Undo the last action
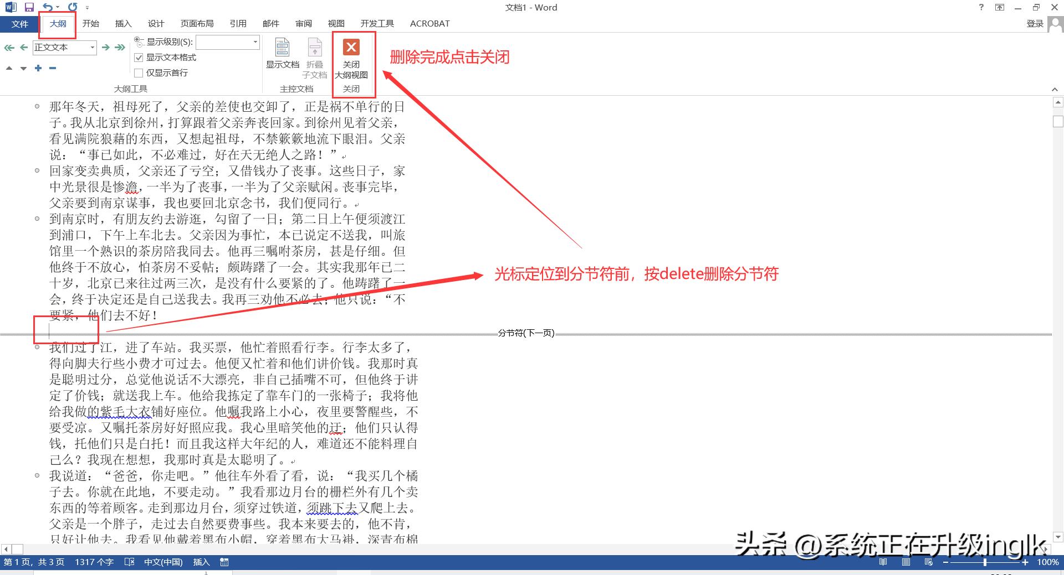Screen dimensions: 1064x575 click(48, 7)
